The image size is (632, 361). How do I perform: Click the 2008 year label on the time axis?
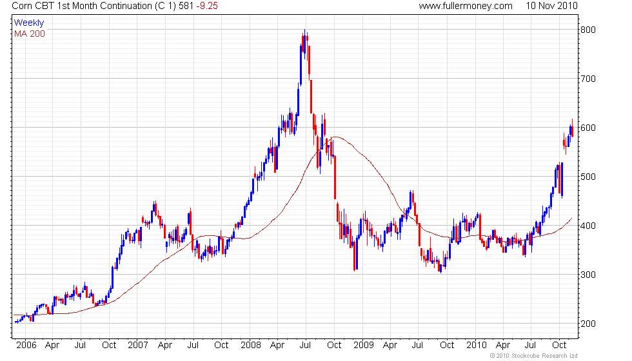click(251, 346)
